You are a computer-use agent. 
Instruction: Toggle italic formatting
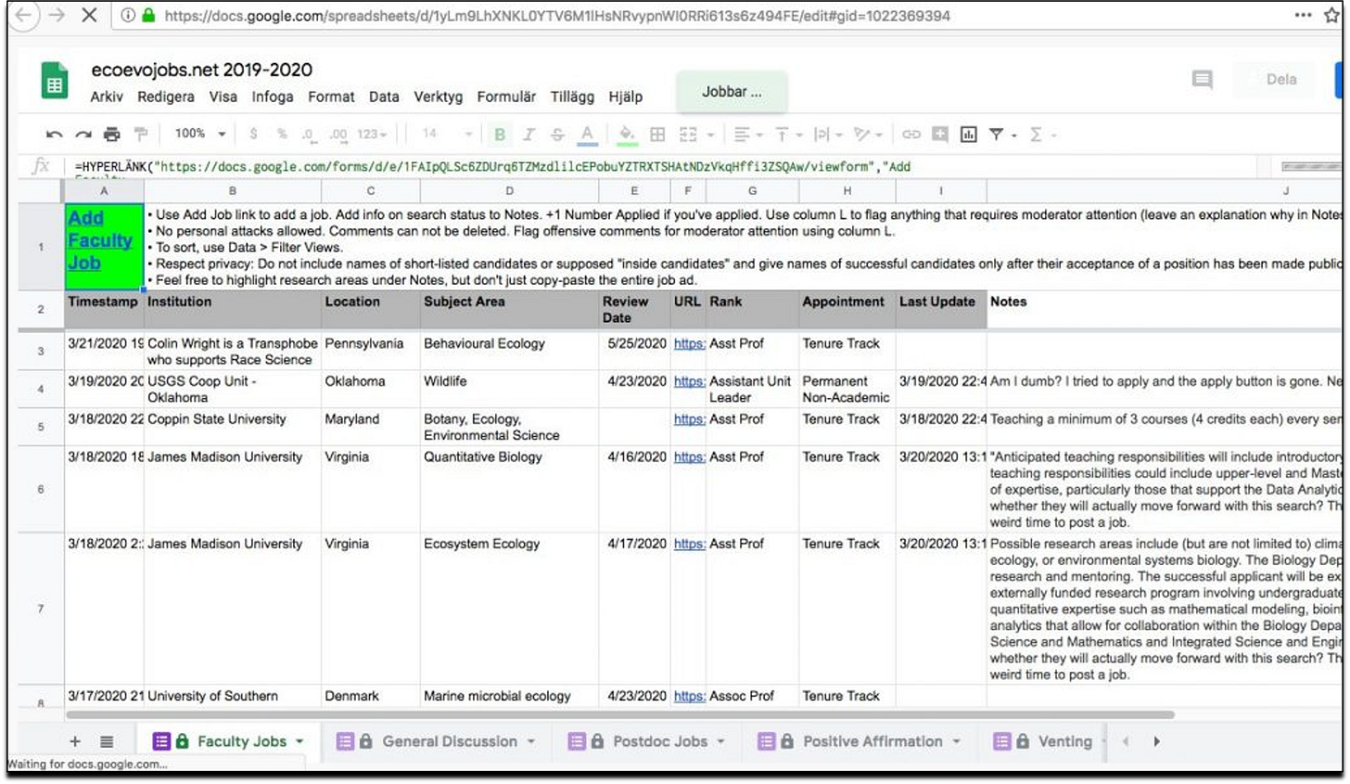(x=529, y=135)
